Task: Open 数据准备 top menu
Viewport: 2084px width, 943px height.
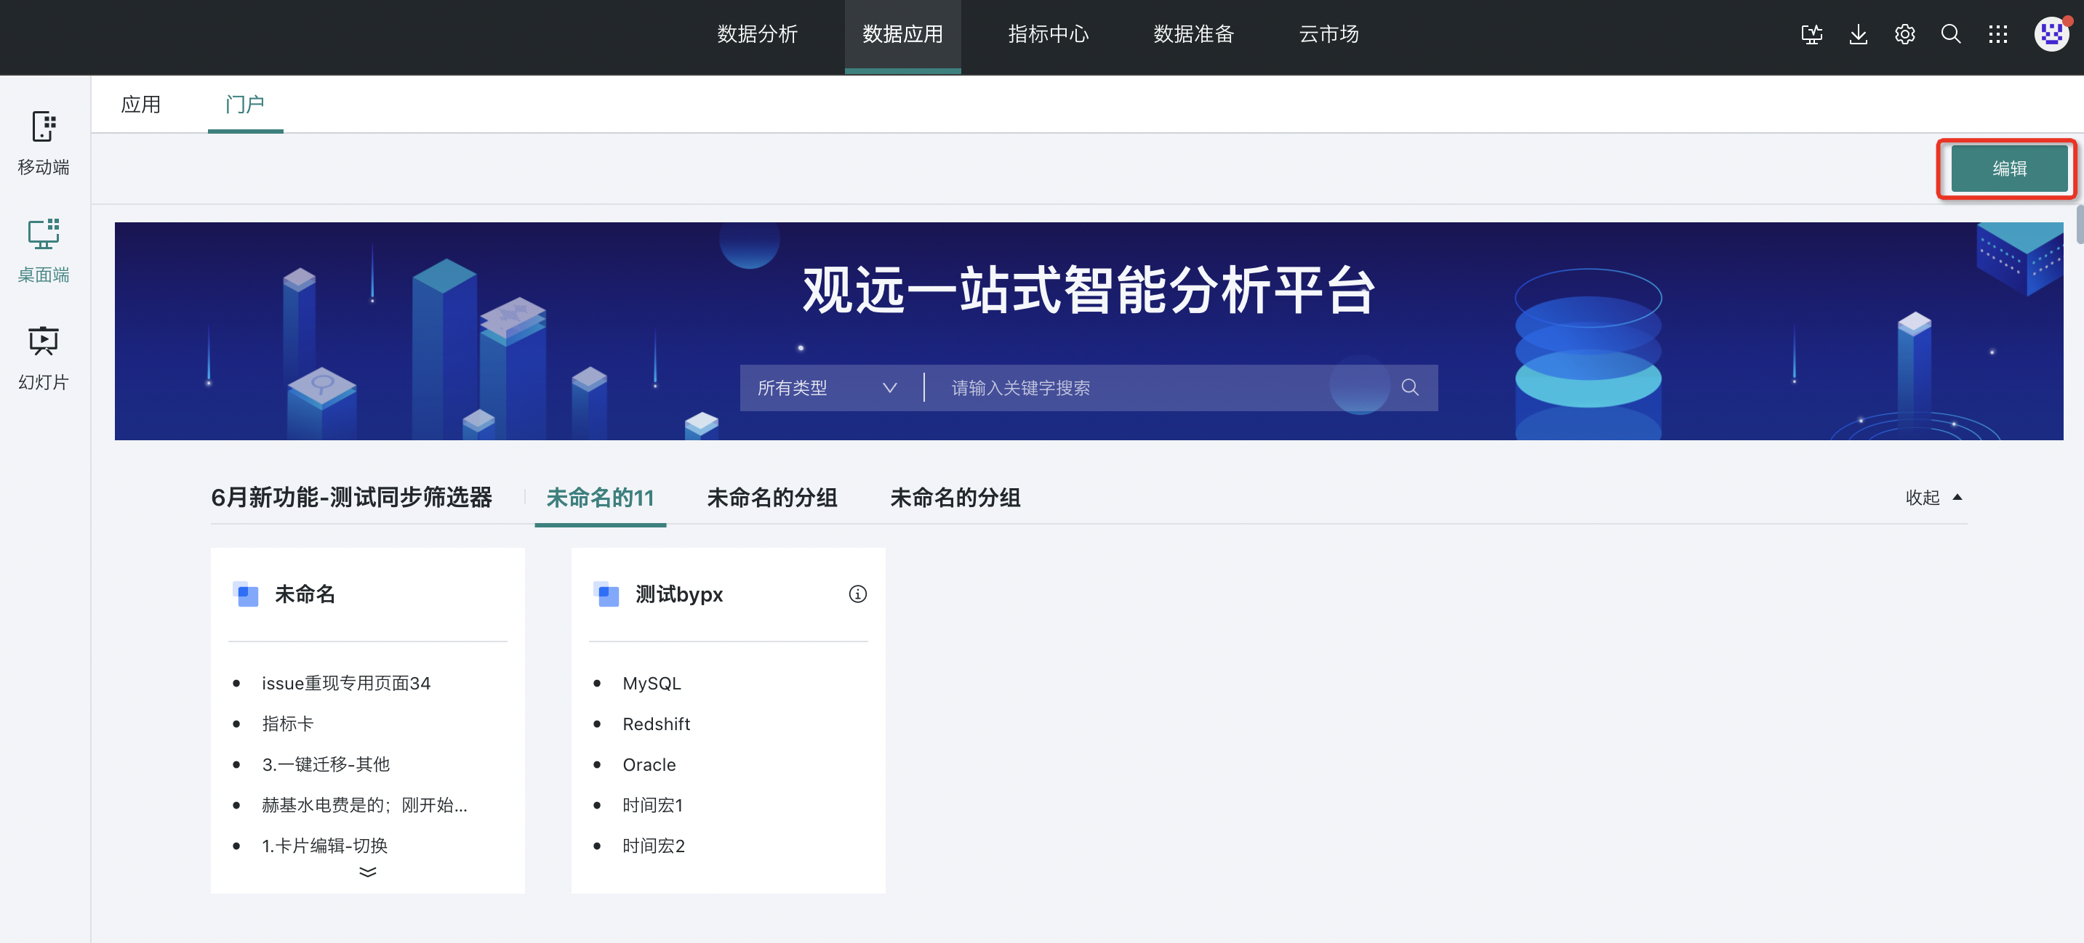Action: 1193,34
